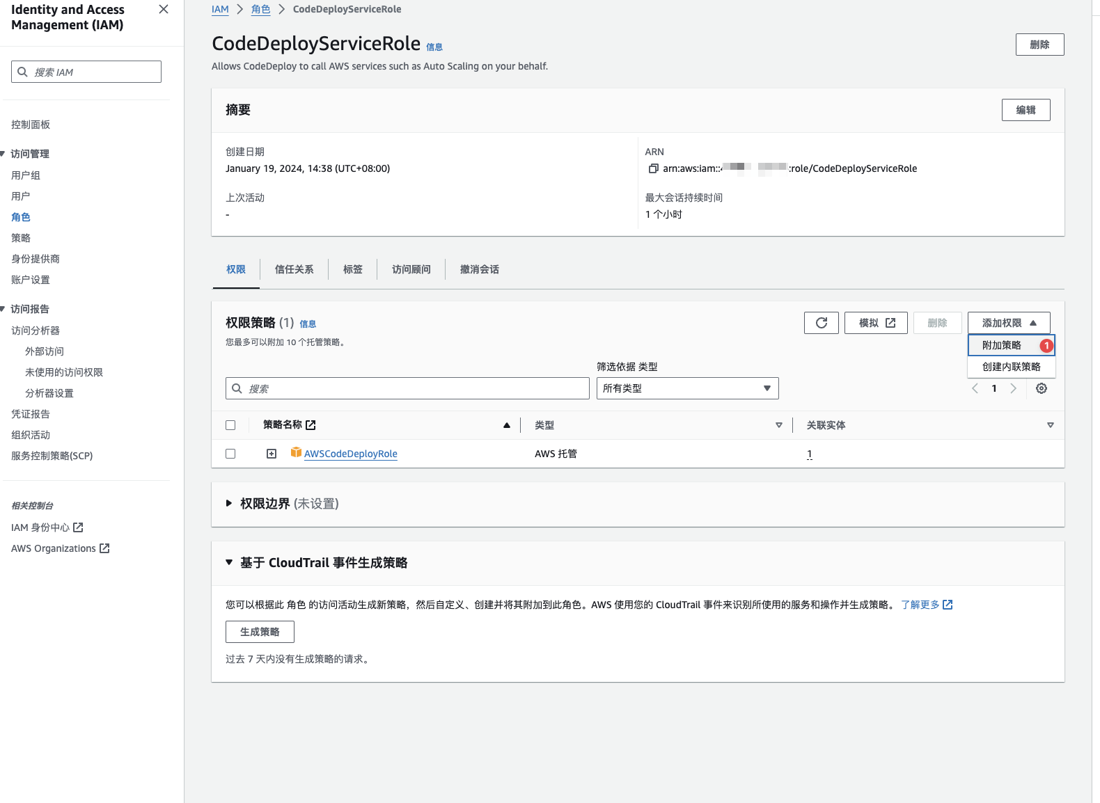Click the attached entities count 1
1100x803 pixels.
pyautogui.click(x=810, y=454)
